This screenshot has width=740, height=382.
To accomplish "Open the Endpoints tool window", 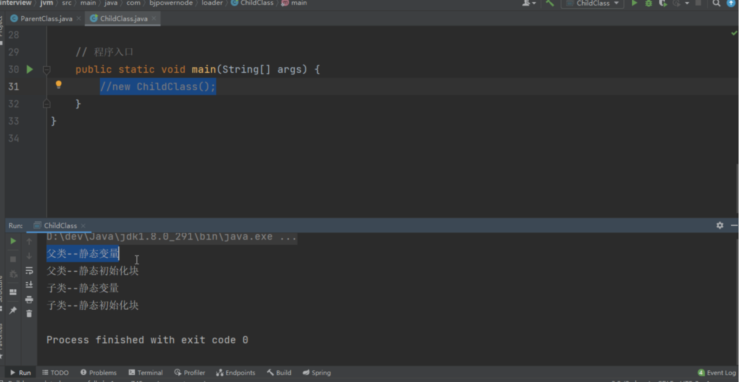I will click(235, 372).
